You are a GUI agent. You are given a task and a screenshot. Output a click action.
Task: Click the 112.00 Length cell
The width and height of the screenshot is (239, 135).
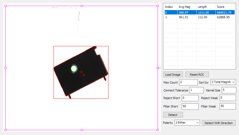pos(206,17)
